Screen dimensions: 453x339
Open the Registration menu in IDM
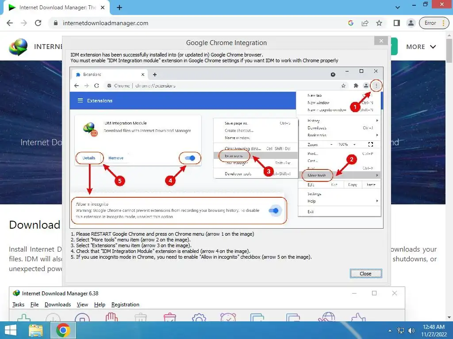coord(125,305)
